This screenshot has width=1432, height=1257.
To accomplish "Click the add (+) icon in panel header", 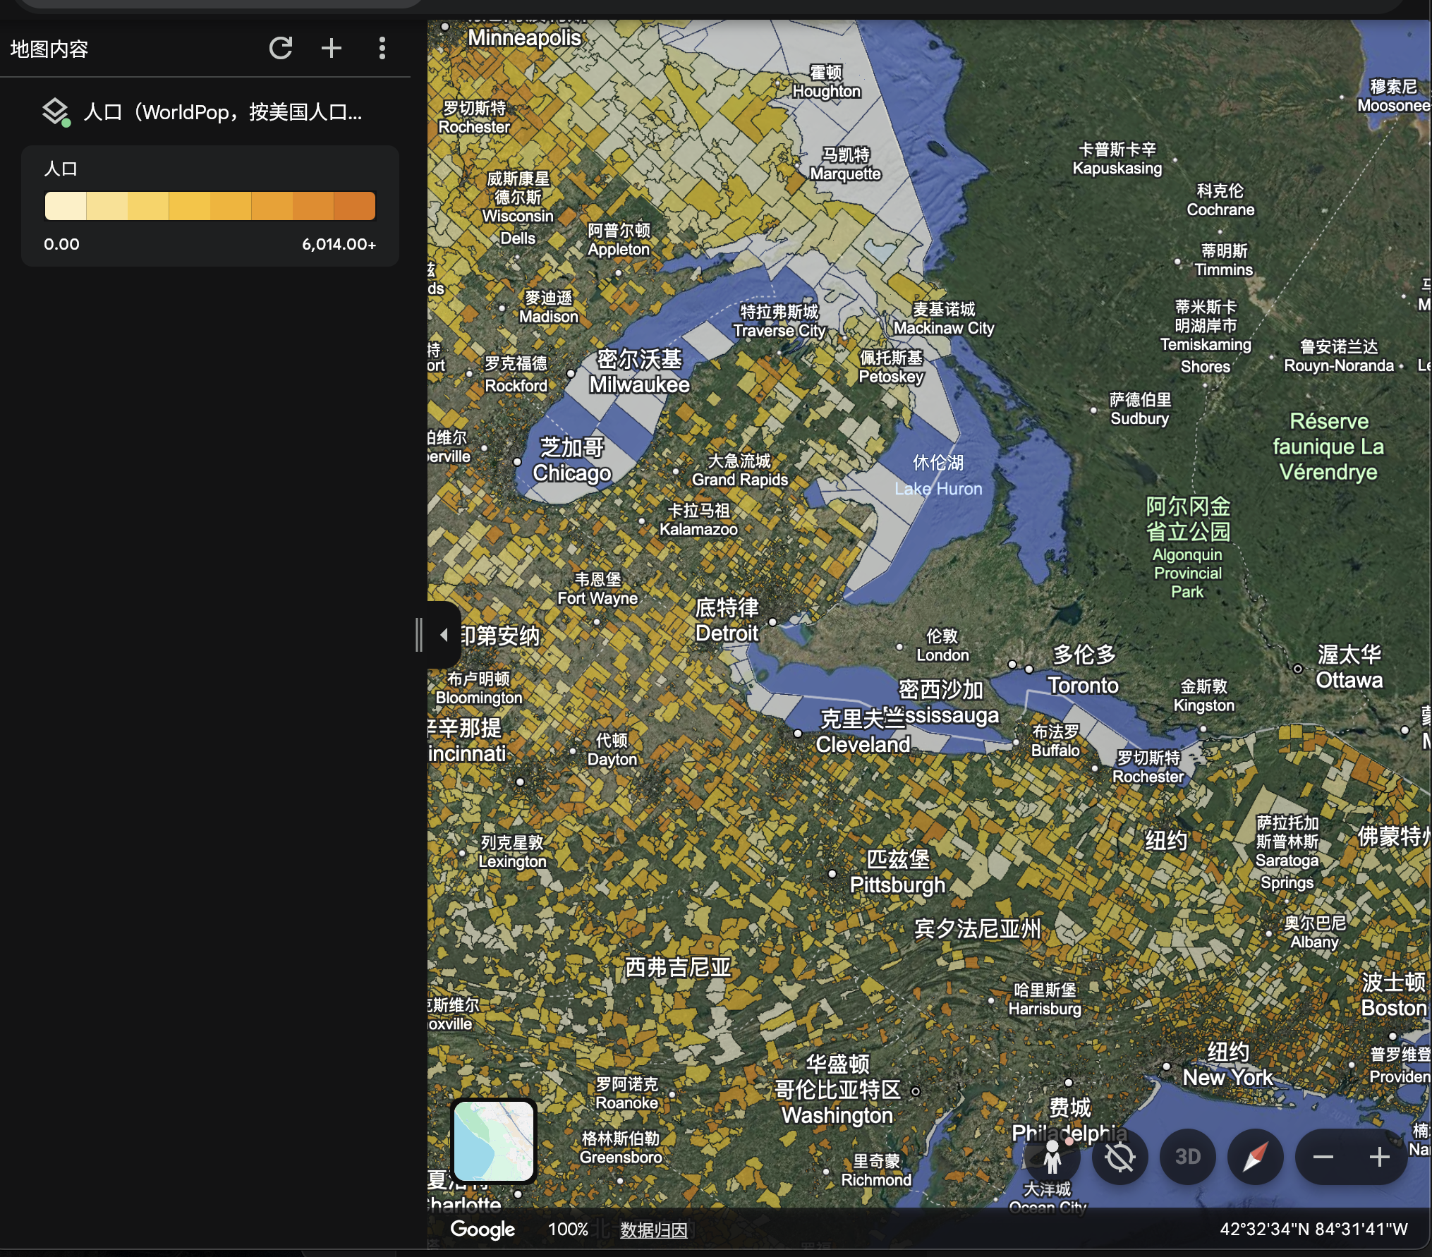I will (x=331, y=48).
